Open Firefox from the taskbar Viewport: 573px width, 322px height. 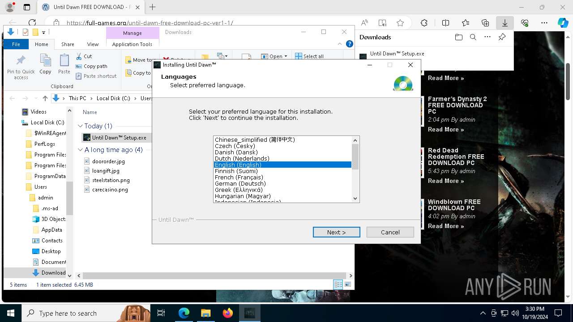tap(228, 313)
